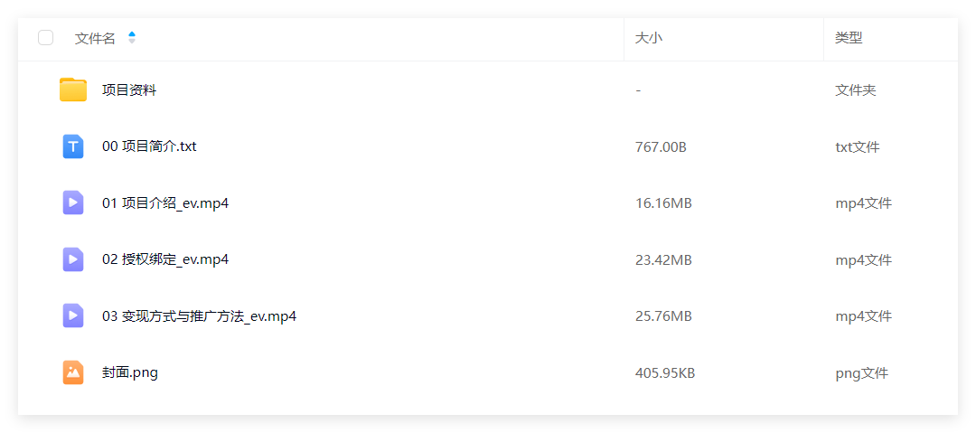Click the blue txt icon for 00 项目简介
Viewport: 976px width, 433px height.
pos(73,146)
